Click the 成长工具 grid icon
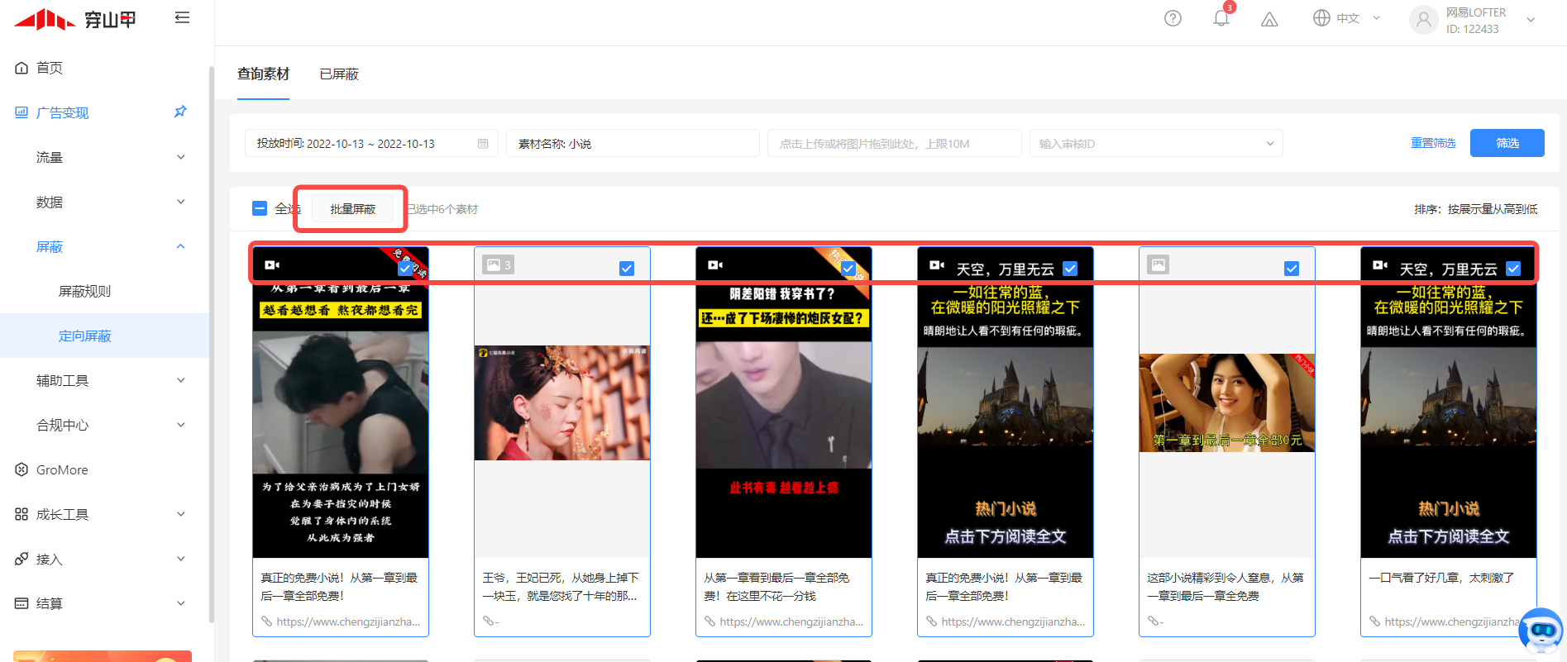This screenshot has height=662, width=1567. (21, 514)
